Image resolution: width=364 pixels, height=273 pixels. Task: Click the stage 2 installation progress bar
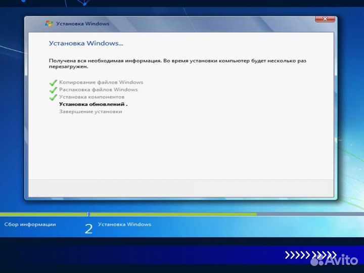pos(226,214)
